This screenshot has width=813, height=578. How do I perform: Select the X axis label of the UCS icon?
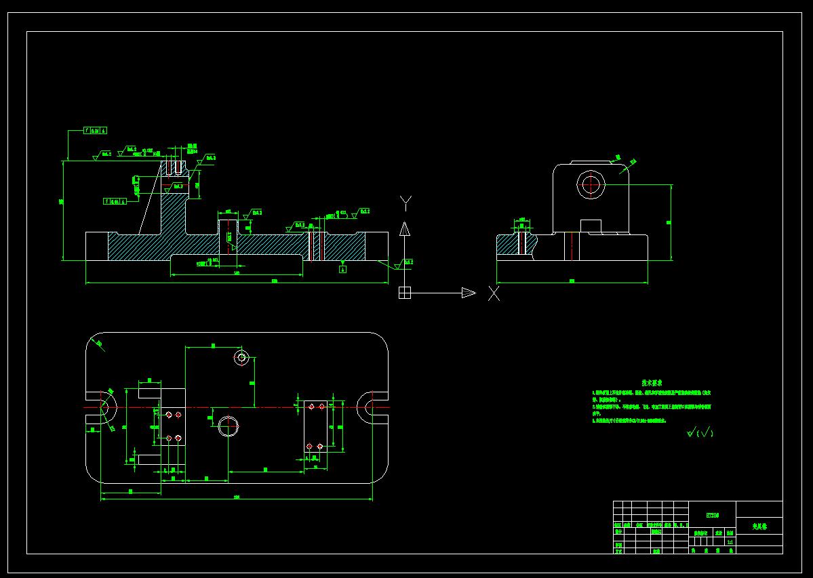pos(494,293)
